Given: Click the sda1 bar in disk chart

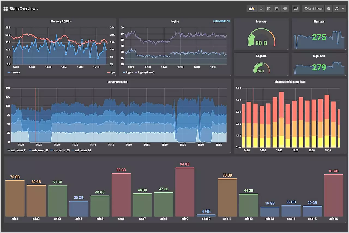Looking at the screenshot, I should [x=15, y=198].
